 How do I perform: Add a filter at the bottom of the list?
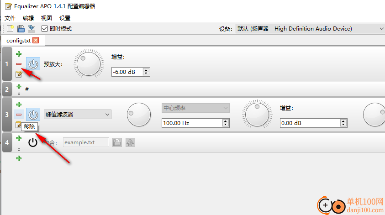point(19,158)
